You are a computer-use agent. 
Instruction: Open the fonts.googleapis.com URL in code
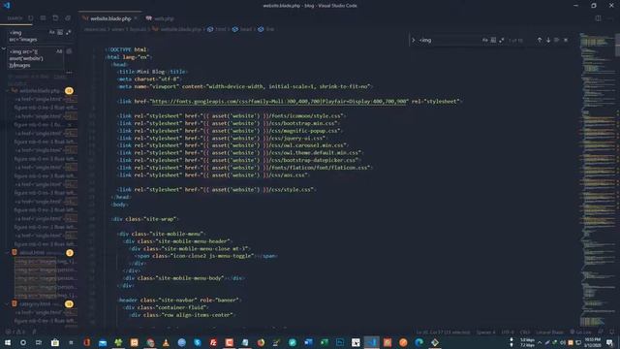[279, 101]
